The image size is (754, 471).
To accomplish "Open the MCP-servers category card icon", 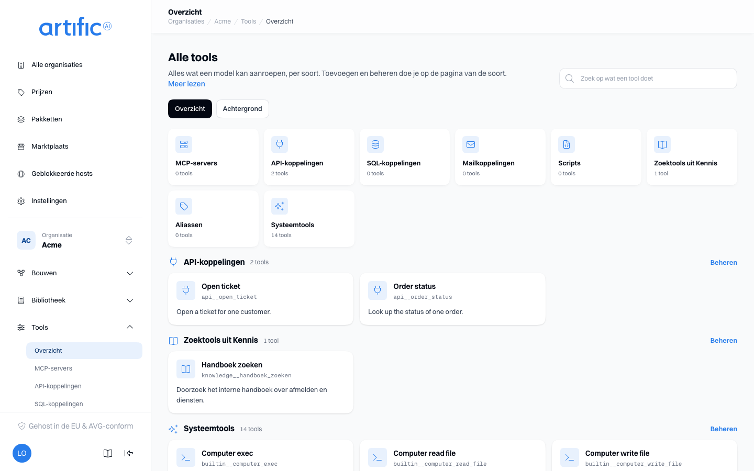I will [184, 144].
